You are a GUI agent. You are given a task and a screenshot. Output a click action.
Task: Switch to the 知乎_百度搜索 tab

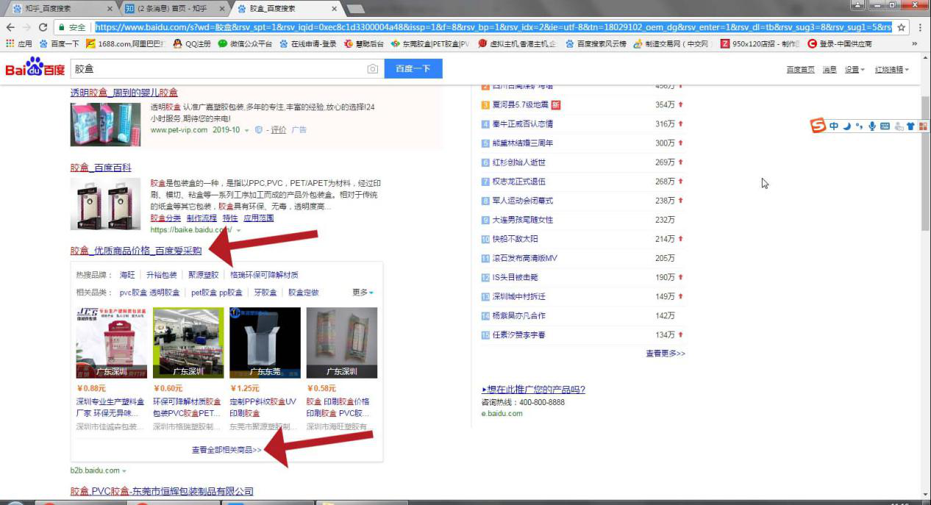click(x=59, y=9)
